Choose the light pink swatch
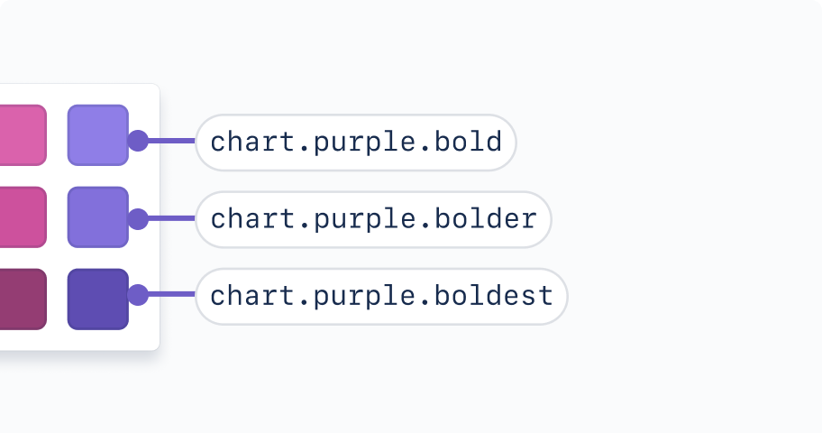The width and height of the screenshot is (822, 433). pyautogui.click(x=23, y=135)
